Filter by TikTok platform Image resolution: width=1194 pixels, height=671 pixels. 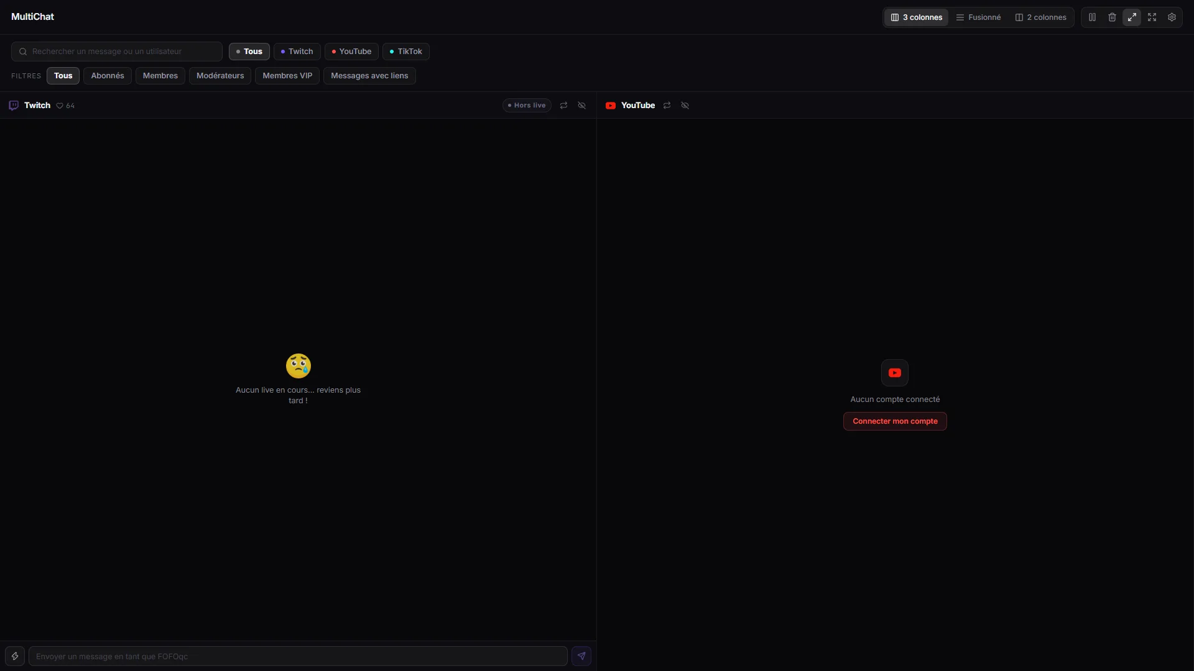point(406,52)
